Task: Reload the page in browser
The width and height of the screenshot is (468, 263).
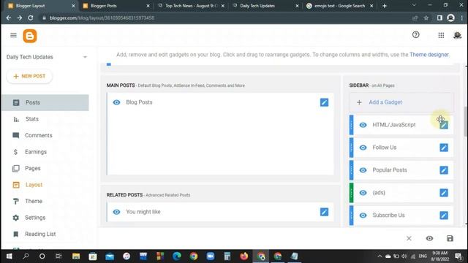Action: tap(31, 18)
